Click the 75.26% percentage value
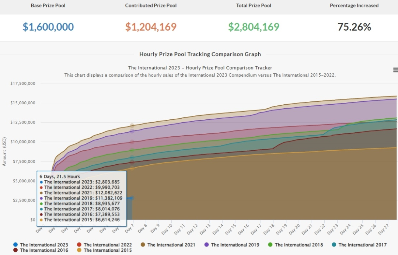Image resolution: width=398 pixels, height=255 pixels. pos(355,27)
